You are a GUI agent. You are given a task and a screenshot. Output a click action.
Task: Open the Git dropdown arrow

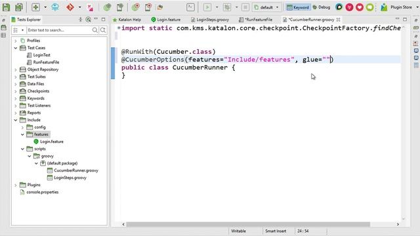pyautogui.click(x=80, y=7)
